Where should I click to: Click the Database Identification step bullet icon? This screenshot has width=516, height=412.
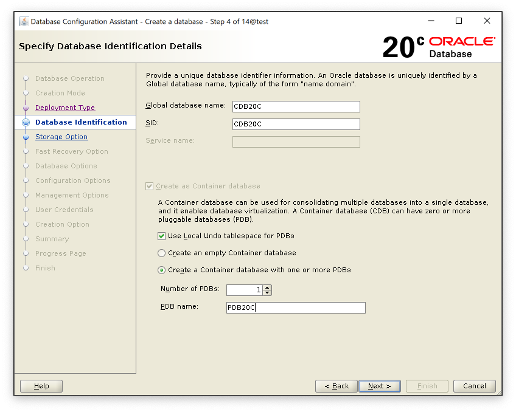26,122
